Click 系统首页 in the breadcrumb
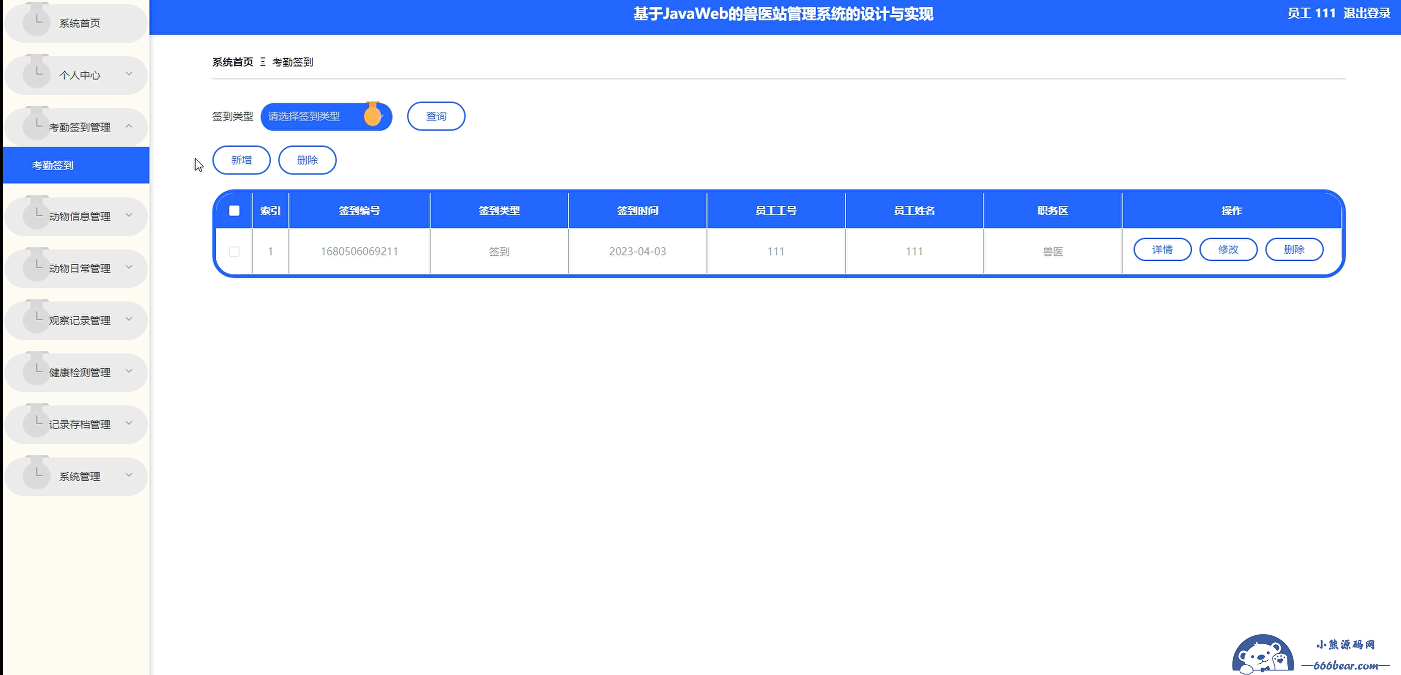Screen dimensions: 1401x675 (232, 62)
